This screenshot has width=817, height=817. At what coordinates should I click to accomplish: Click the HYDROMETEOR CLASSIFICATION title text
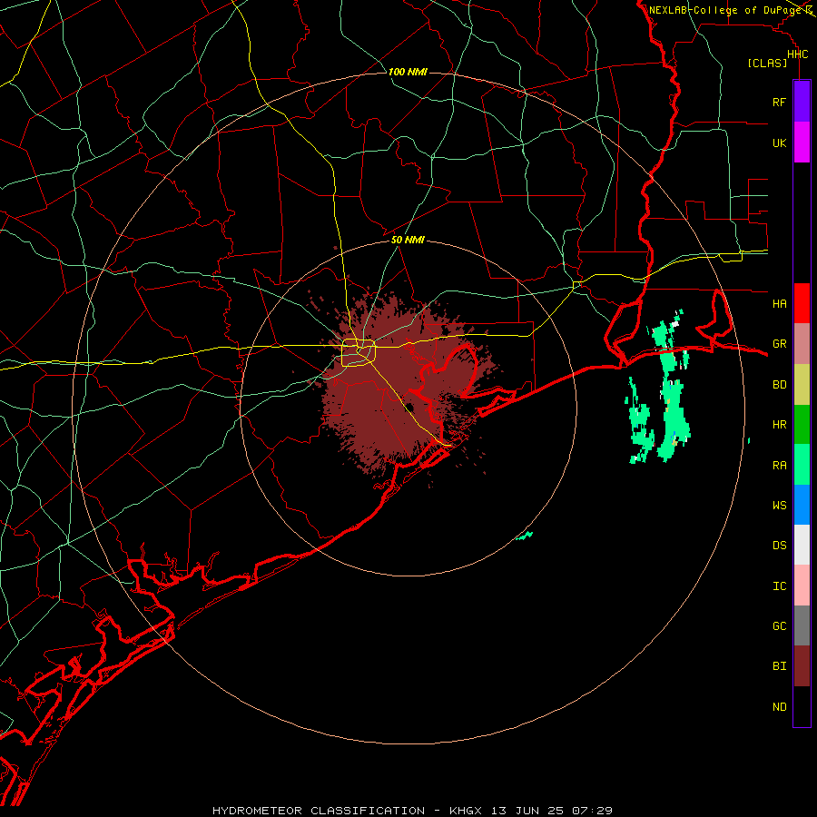tap(319, 811)
